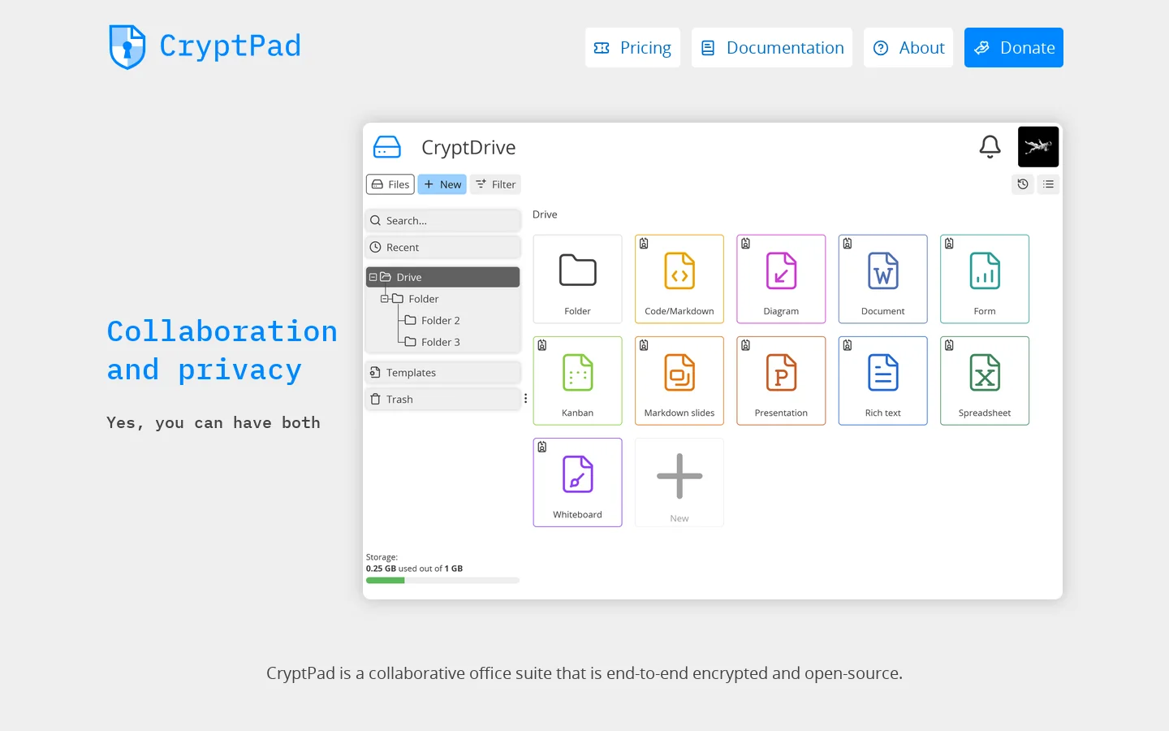Create Markdown slides
Viewport: 1169px width, 731px height.
tap(679, 381)
